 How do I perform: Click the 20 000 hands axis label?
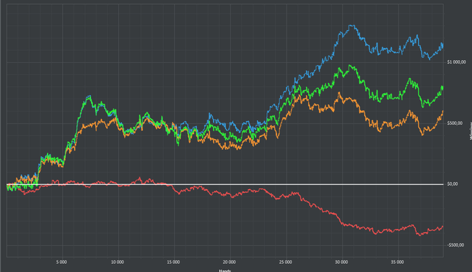229,262
